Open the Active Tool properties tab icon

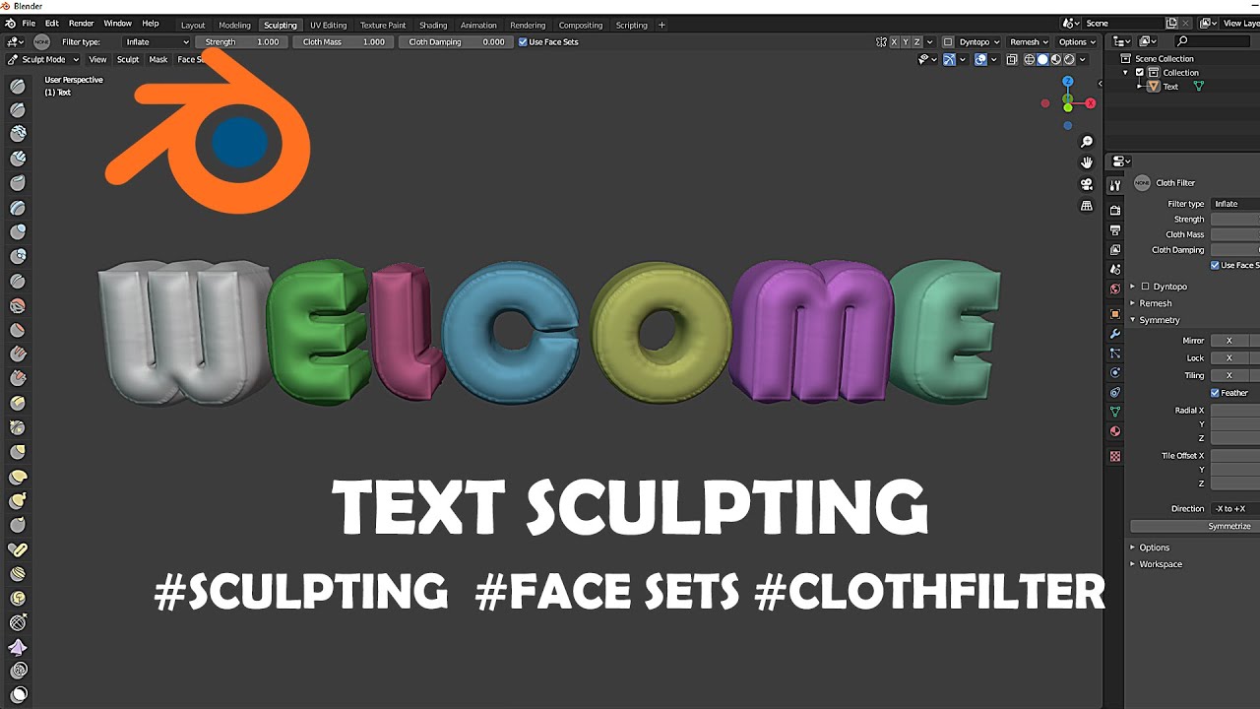[1115, 185]
